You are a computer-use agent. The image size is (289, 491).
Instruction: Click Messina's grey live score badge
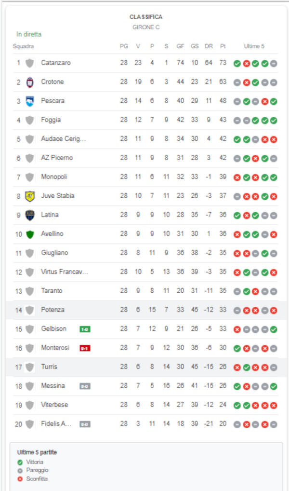click(x=85, y=386)
